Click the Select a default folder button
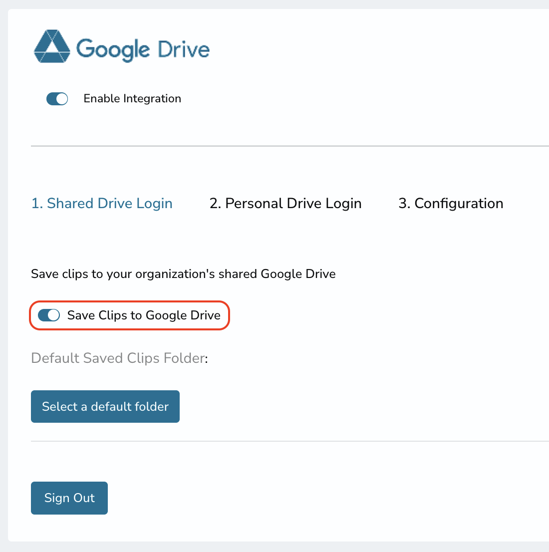 [105, 407]
